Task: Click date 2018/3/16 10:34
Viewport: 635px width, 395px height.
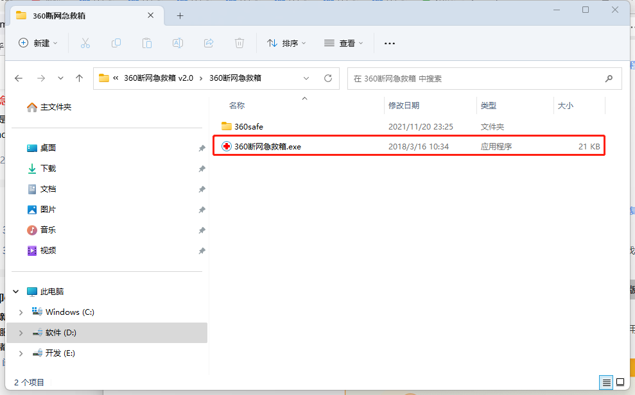Action: 419,146
